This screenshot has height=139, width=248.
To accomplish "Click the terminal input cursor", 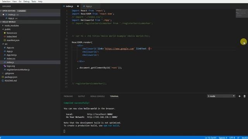I will 64,131.
